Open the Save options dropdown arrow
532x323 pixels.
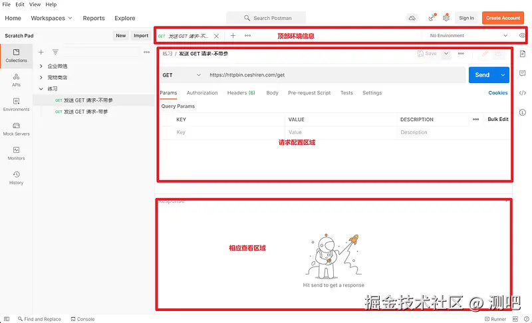[x=446, y=54]
